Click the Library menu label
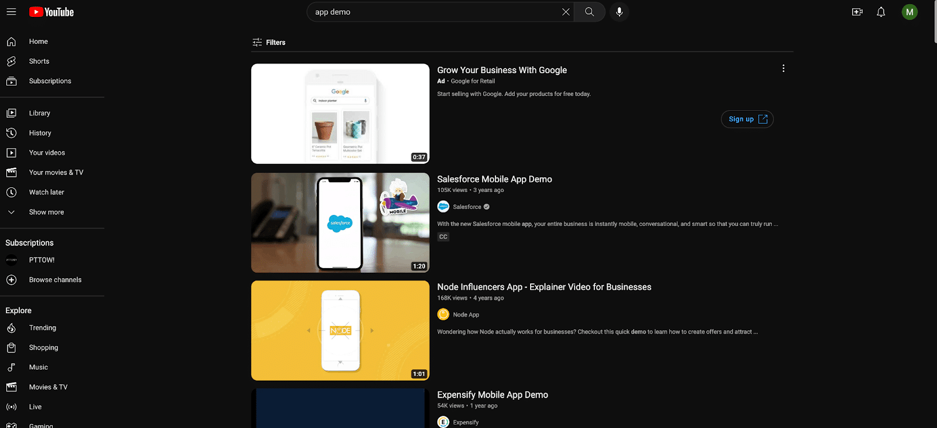This screenshot has height=428, width=937. pyautogui.click(x=40, y=113)
